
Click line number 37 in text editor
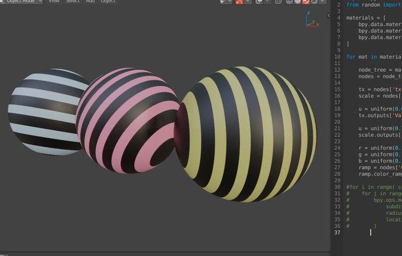point(337,232)
